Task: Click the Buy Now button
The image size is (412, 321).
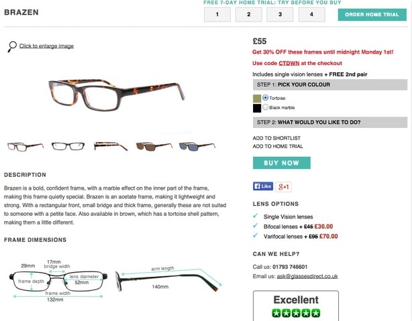Action: click(x=282, y=163)
